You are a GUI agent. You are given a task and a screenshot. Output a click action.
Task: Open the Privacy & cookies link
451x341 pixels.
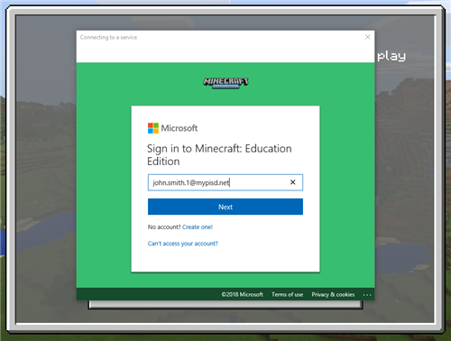333,294
